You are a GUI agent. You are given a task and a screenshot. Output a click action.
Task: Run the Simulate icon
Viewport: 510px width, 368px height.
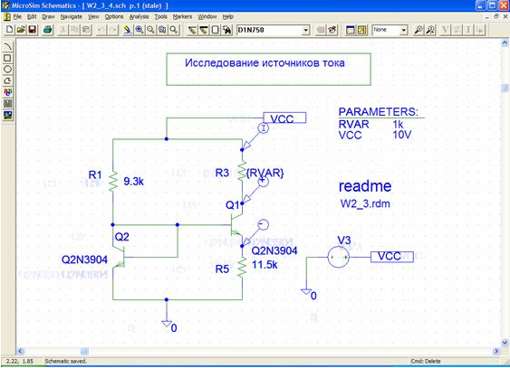[x=361, y=30]
